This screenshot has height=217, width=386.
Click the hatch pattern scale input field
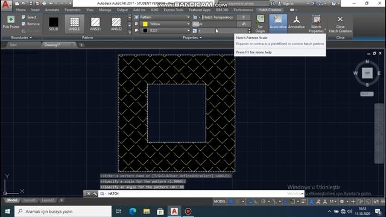[x=223, y=31]
